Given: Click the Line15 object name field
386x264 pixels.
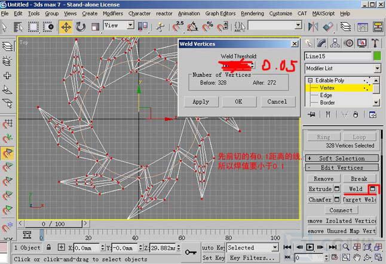Looking at the screenshot, I should 338,56.
